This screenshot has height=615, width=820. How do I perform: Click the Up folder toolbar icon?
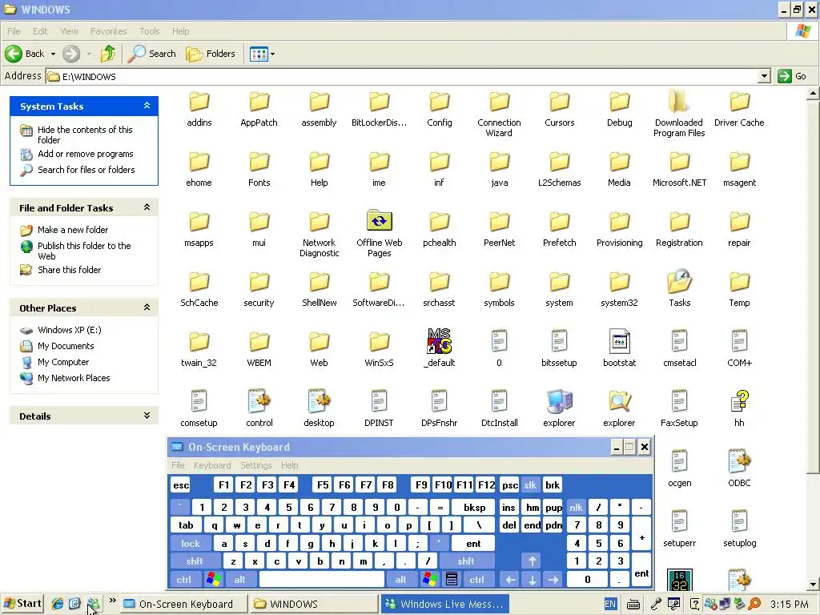(108, 54)
